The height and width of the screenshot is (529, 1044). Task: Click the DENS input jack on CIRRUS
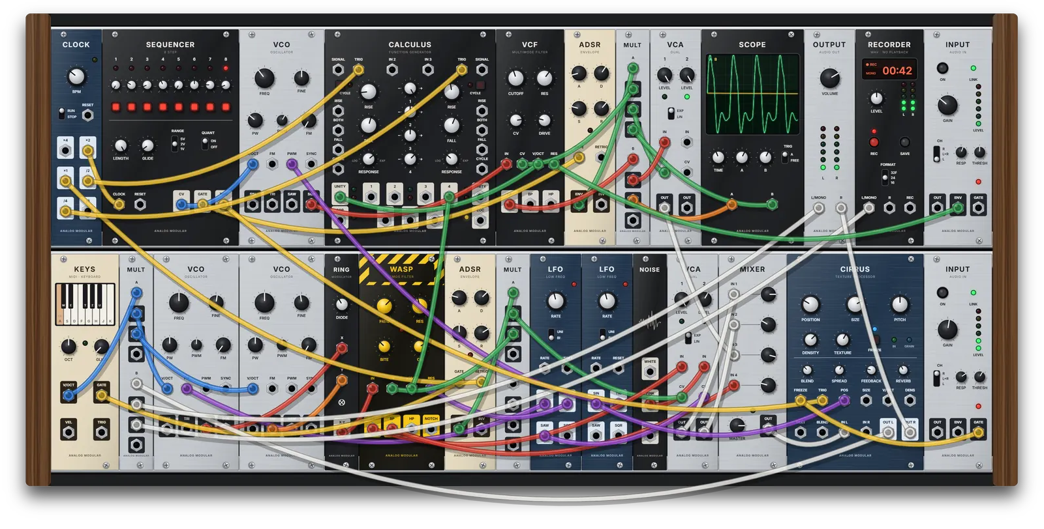[x=910, y=401]
